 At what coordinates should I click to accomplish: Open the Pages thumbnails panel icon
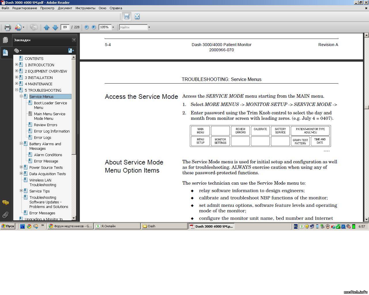click(5, 40)
